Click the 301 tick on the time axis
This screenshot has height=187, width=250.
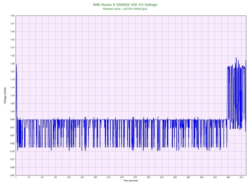pyautogui.click(x=149, y=177)
